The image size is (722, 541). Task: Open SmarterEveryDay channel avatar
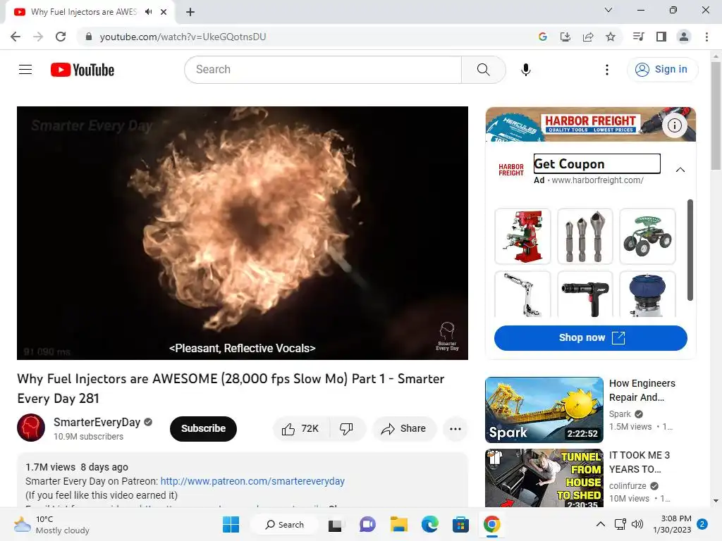point(31,428)
